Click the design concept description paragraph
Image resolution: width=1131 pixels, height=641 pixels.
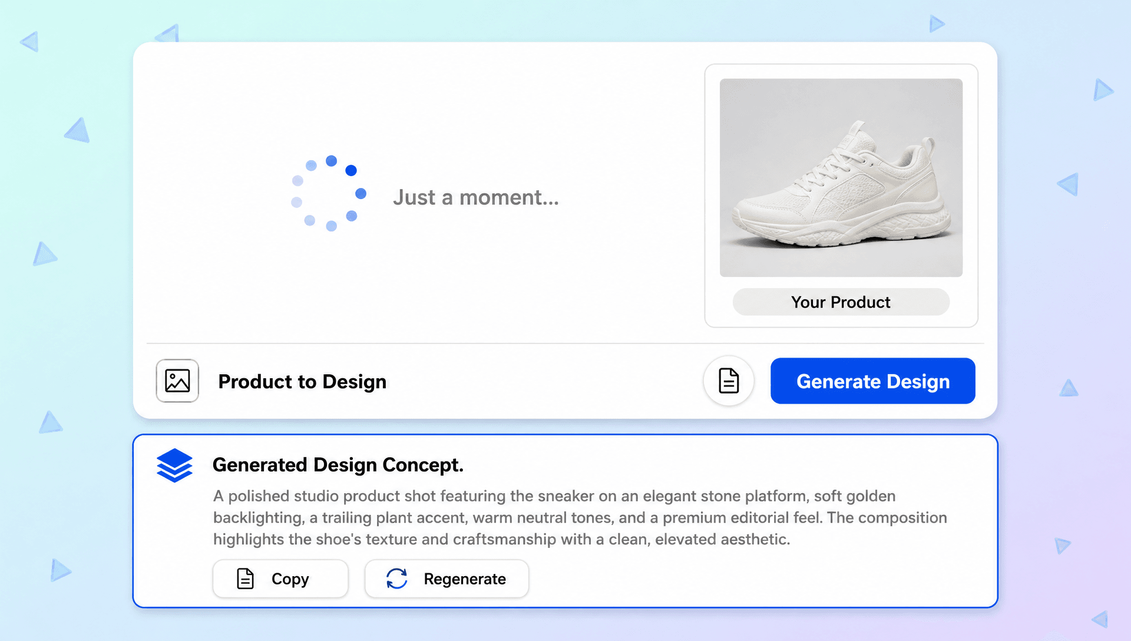(x=580, y=518)
